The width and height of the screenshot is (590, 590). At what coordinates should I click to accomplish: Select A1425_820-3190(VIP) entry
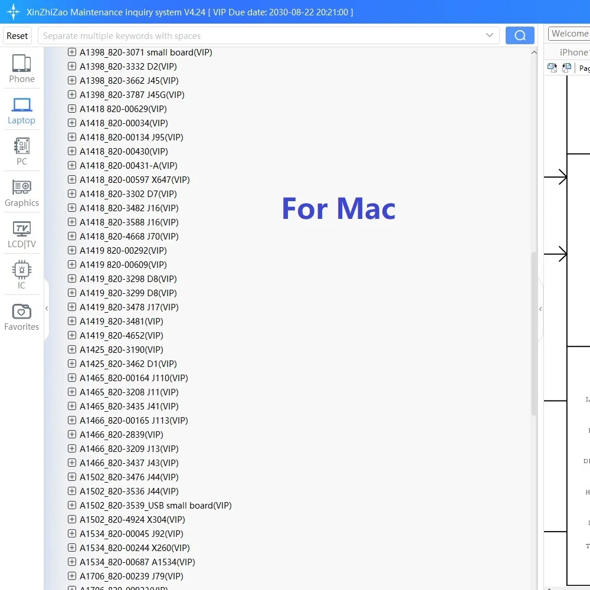click(x=121, y=349)
